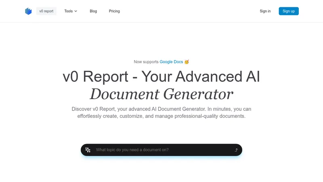The width and height of the screenshot is (323, 182).
Task: Focus the document topic input field
Action: [x=163, y=150]
